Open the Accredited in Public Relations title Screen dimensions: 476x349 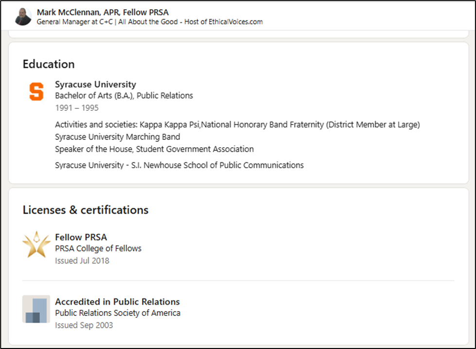pyautogui.click(x=117, y=302)
